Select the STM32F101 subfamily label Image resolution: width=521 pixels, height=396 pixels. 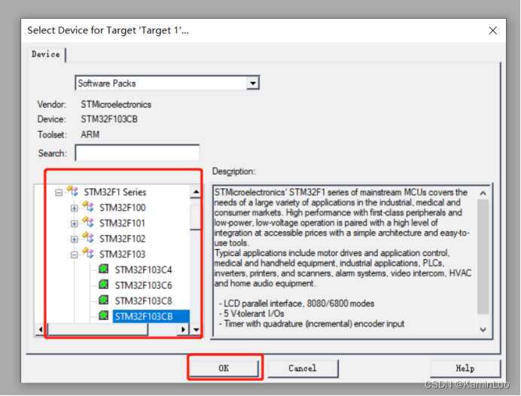click(x=123, y=224)
